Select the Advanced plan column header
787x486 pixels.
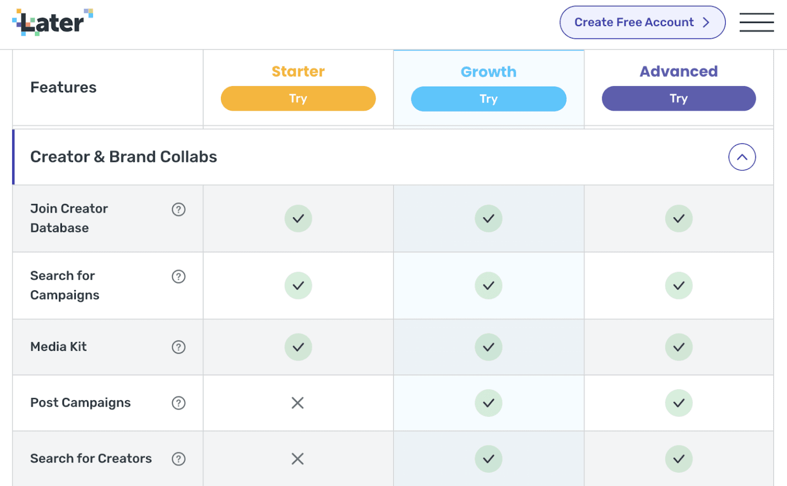click(x=678, y=71)
